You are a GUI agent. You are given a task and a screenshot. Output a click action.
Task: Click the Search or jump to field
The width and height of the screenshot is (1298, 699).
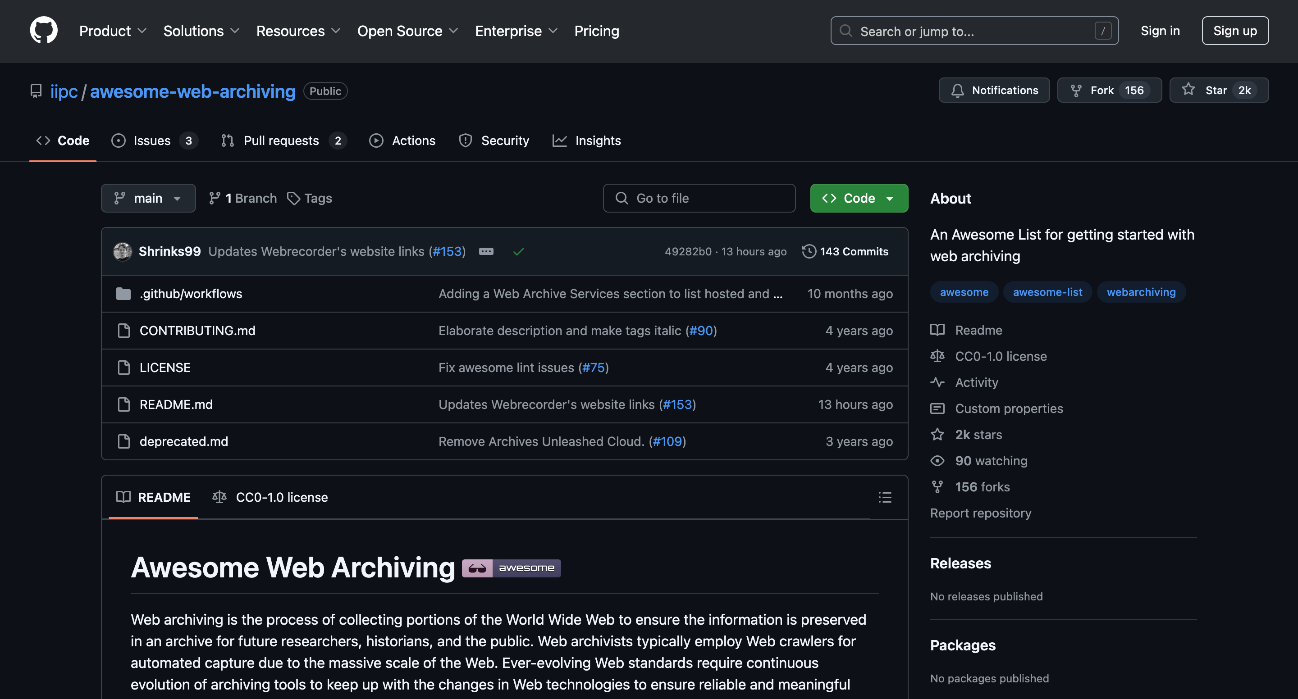tap(974, 31)
